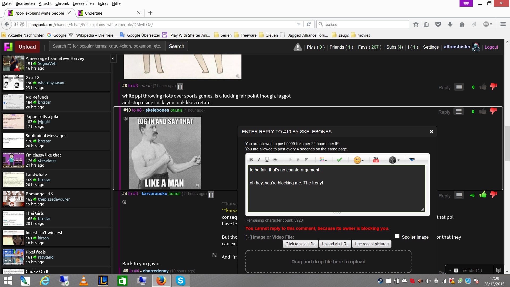Switch to the Undertale tab
Screen dimensions: 510x287
pos(93,13)
